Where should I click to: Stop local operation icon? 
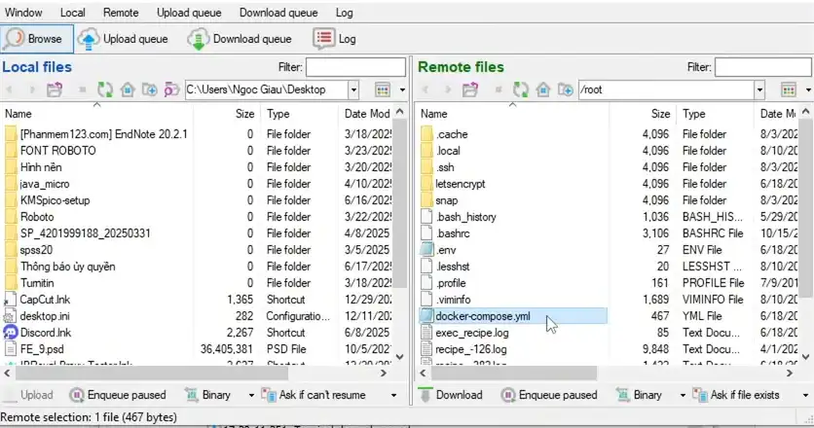[82, 89]
